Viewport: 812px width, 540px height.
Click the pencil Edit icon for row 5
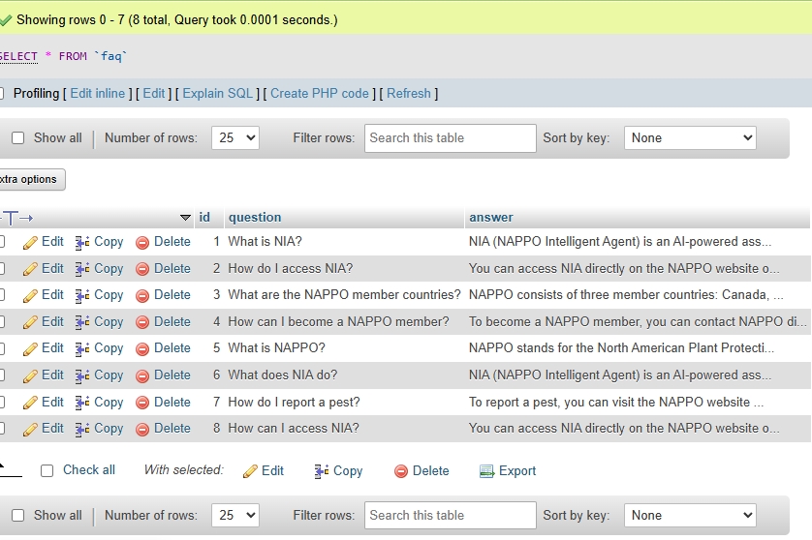31,348
